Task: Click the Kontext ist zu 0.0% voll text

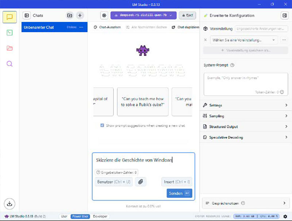Action: click(x=143, y=206)
